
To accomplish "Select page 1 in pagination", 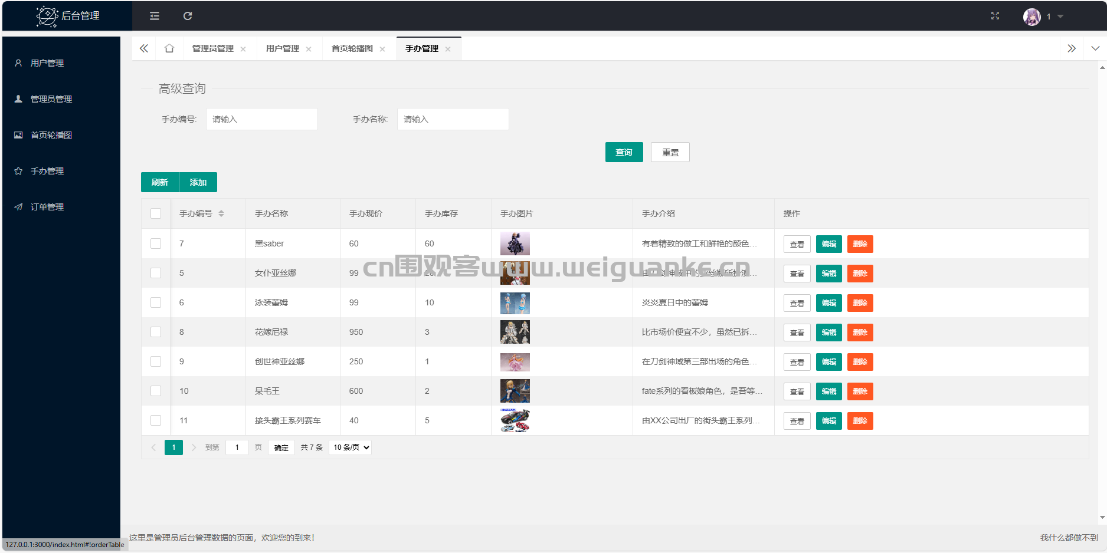I will (x=173, y=447).
